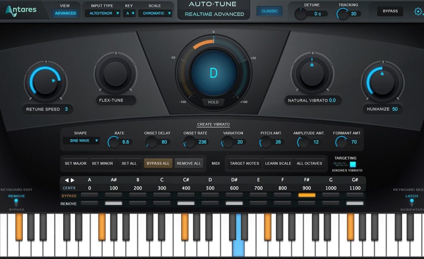Click the Detune knob
The height and width of the screenshot is (259, 424).
(x=301, y=14)
